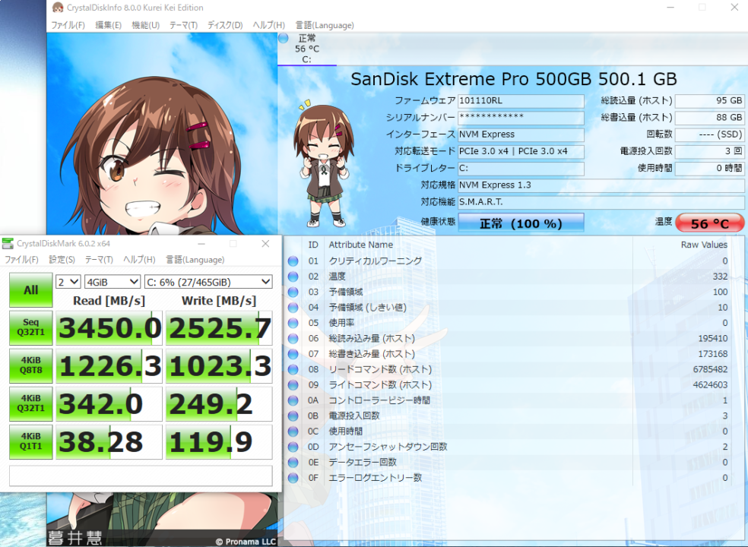
Task: Click status orb for attribute 02 温度
Action: pos(293,277)
